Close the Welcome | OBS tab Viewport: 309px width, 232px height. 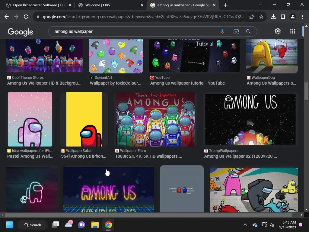point(142,5)
